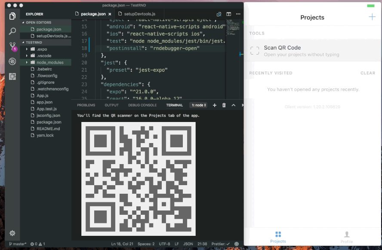Click the "postinstall" line in editor
Image resolution: width=382 pixels, height=250 pixels.
click(153, 48)
